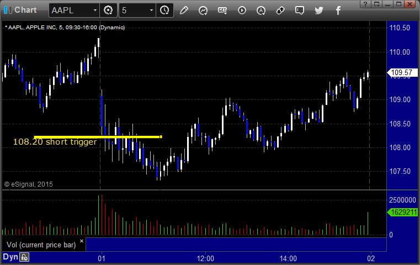Open the circled A alerts menu

(x=261, y=10)
